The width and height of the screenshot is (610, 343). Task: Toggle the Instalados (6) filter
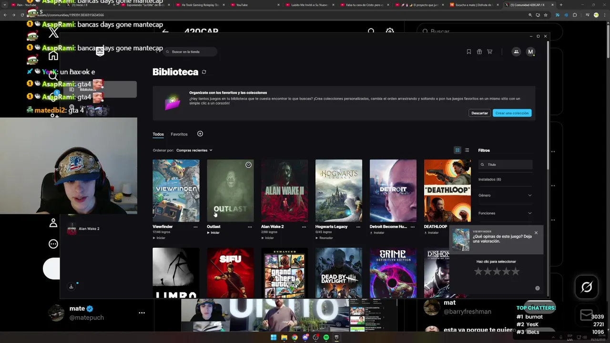point(489,179)
